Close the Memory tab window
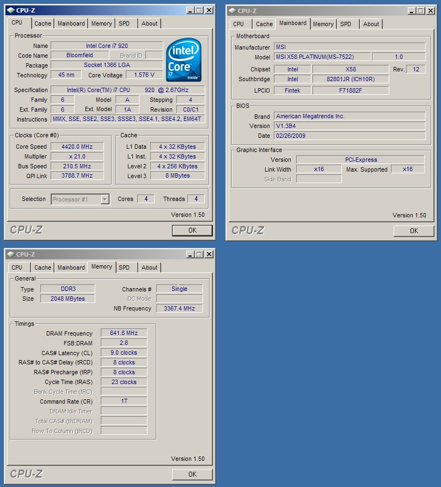Image resolution: width=441 pixels, height=487 pixels. [x=210, y=254]
